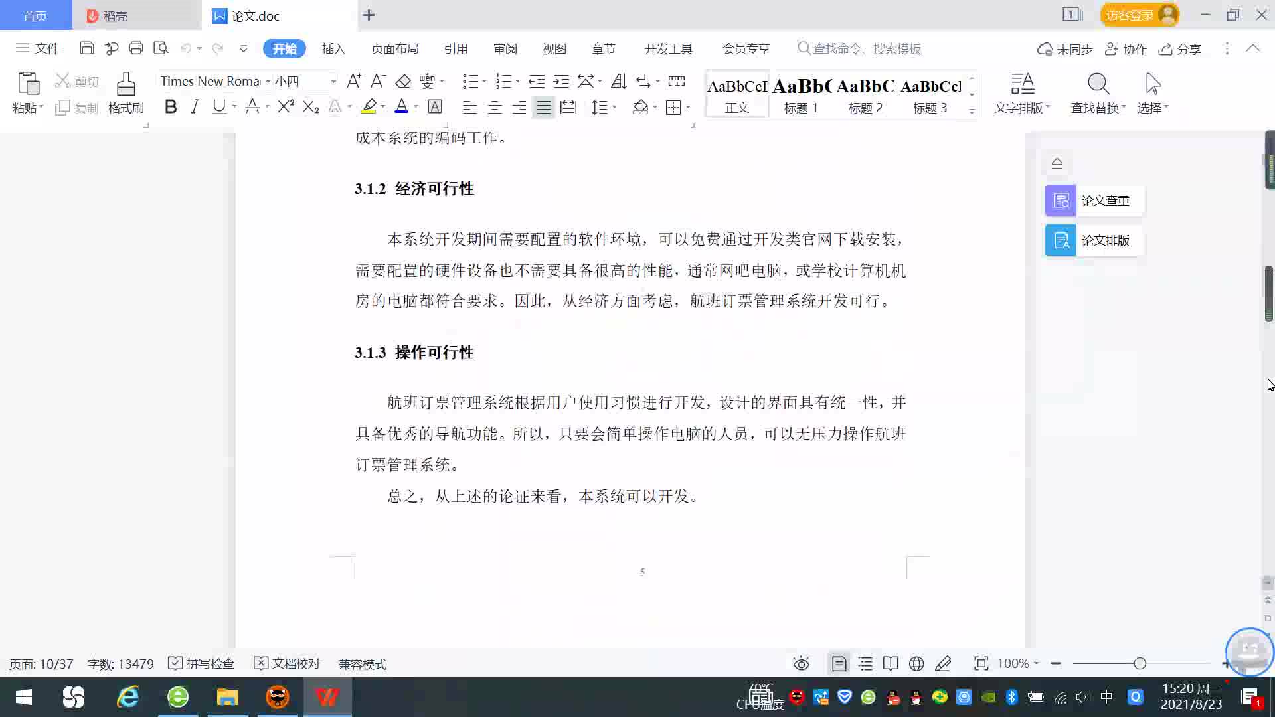Collapse the ribbon with chevron
This screenshot has width=1275, height=717.
(x=1252, y=48)
